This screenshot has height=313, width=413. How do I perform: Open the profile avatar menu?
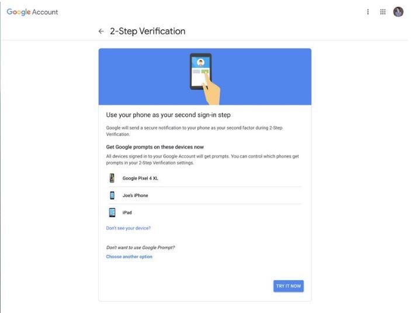click(398, 12)
